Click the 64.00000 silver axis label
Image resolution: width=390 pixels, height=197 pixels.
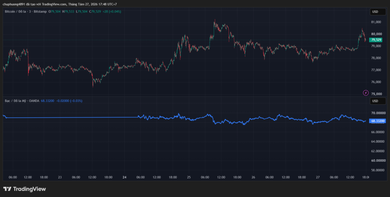coord(377,142)
